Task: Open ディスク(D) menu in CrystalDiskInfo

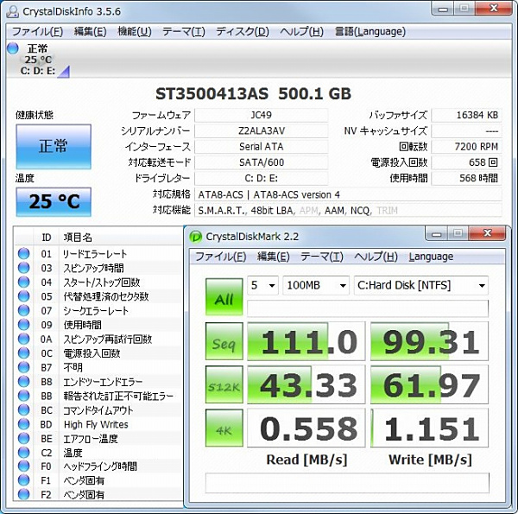Action: pyautogui.click(x=243, y=32)
